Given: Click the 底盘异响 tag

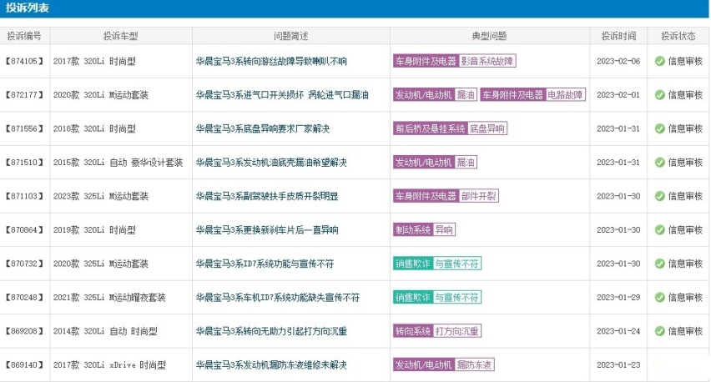Looking at the screenshot, I should pos(487,128).
